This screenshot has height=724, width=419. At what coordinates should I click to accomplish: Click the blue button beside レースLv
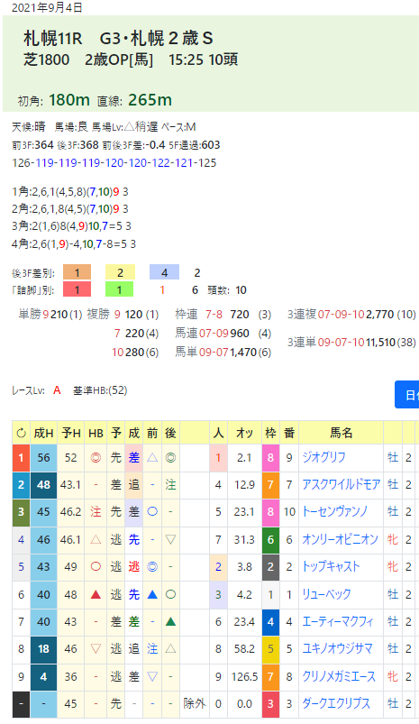(x=406, y=394)
